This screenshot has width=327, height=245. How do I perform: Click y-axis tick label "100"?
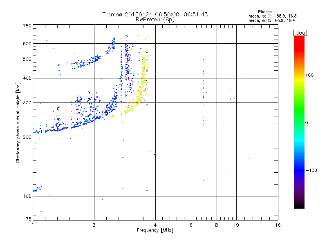point(27,196)
